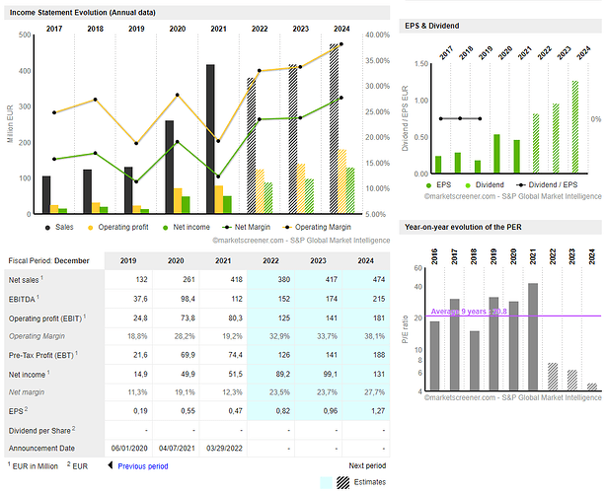Toggle the Sales legend entry
The height and width of the screenshot is (493, 606).
point(59,227)
